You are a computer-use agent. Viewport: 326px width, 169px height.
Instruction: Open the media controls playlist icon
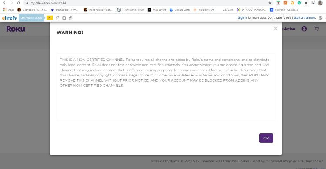tap(313, 3)
